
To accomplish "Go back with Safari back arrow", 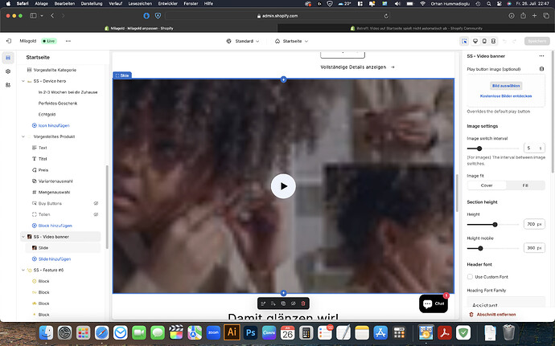I will click(52, 15).
